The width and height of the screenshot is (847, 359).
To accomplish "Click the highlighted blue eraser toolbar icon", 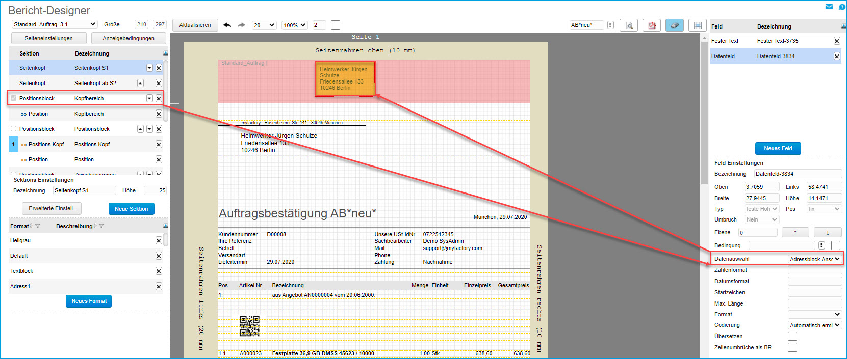I will [x=674, y=25].
